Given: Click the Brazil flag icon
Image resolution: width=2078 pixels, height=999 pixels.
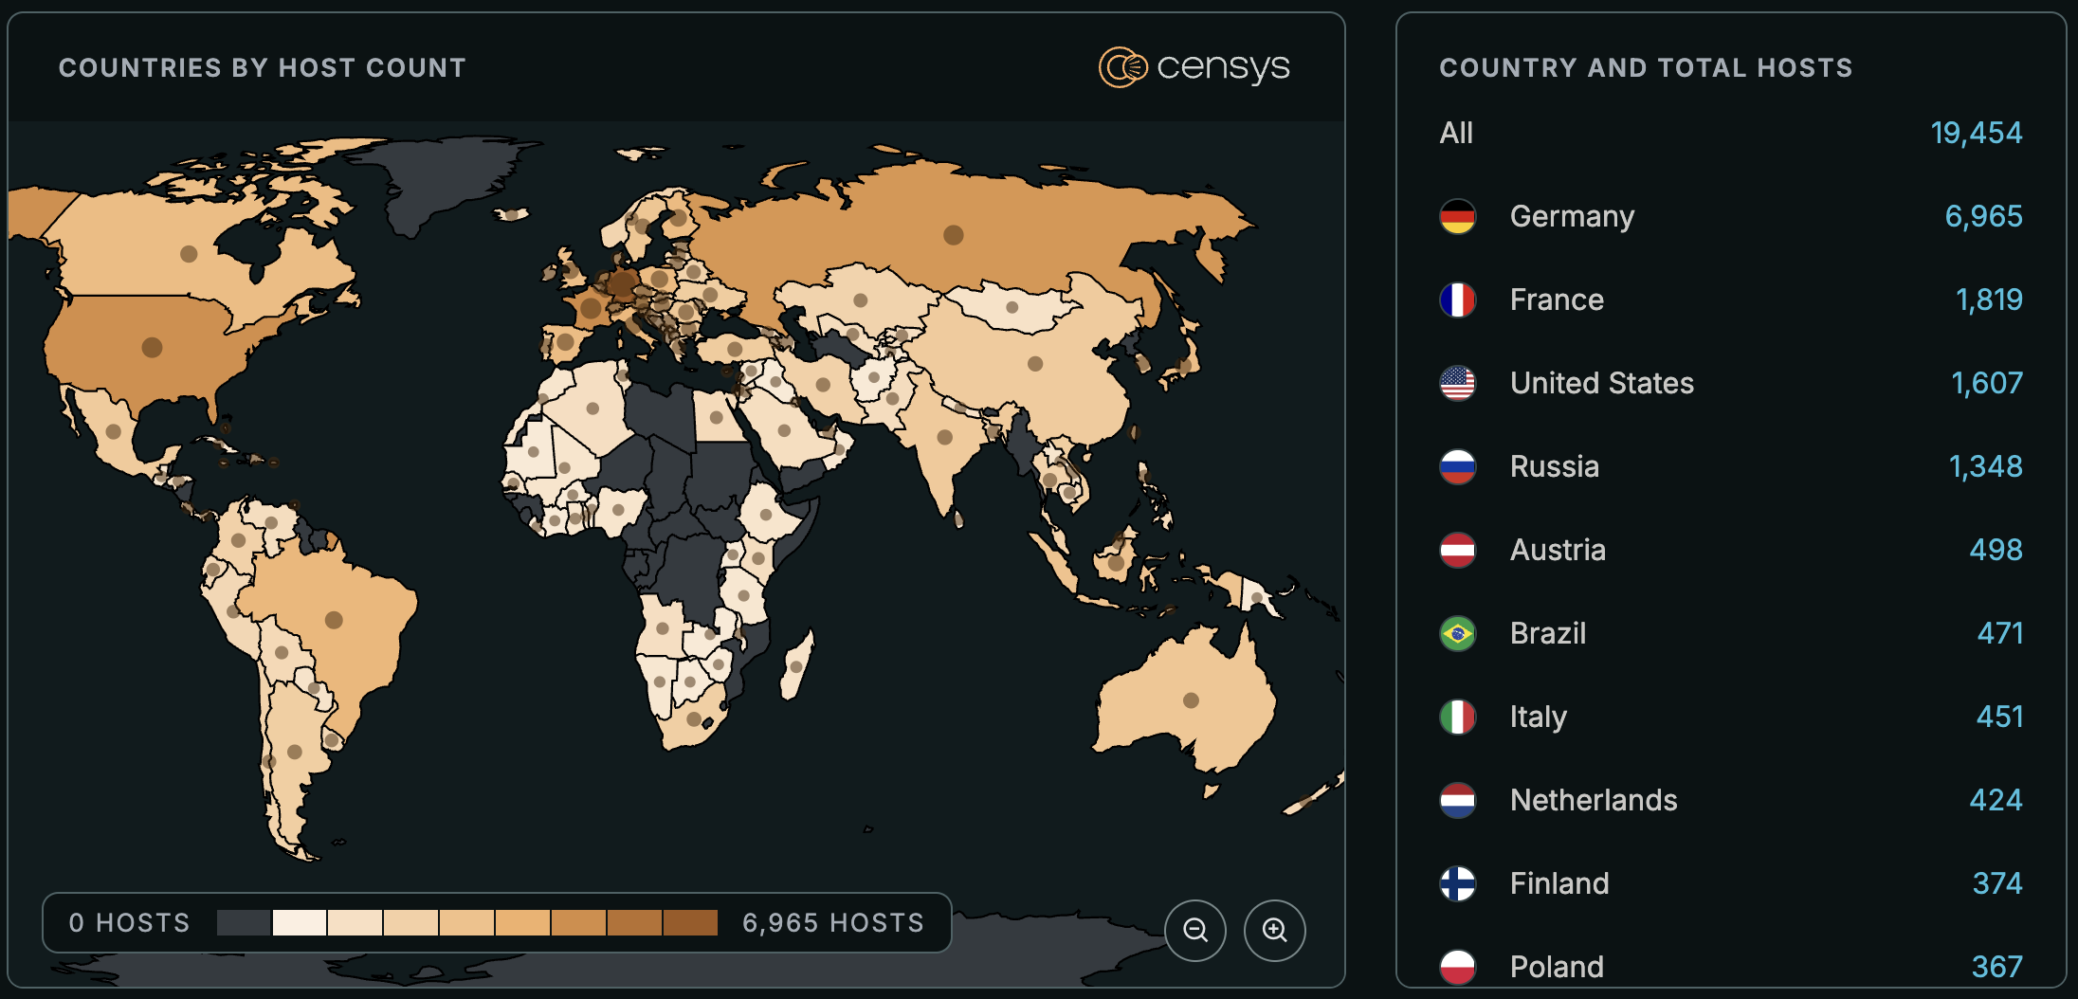Looking at the screenshot, I should click(x=1458, y=633).
